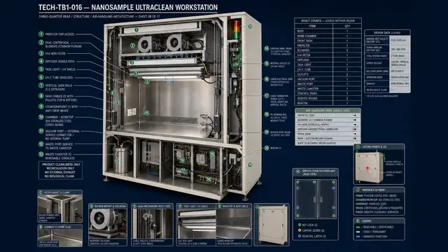Click callout badge 9 beside Counterweight label
The image size is (448, 252).
(41, 106)
